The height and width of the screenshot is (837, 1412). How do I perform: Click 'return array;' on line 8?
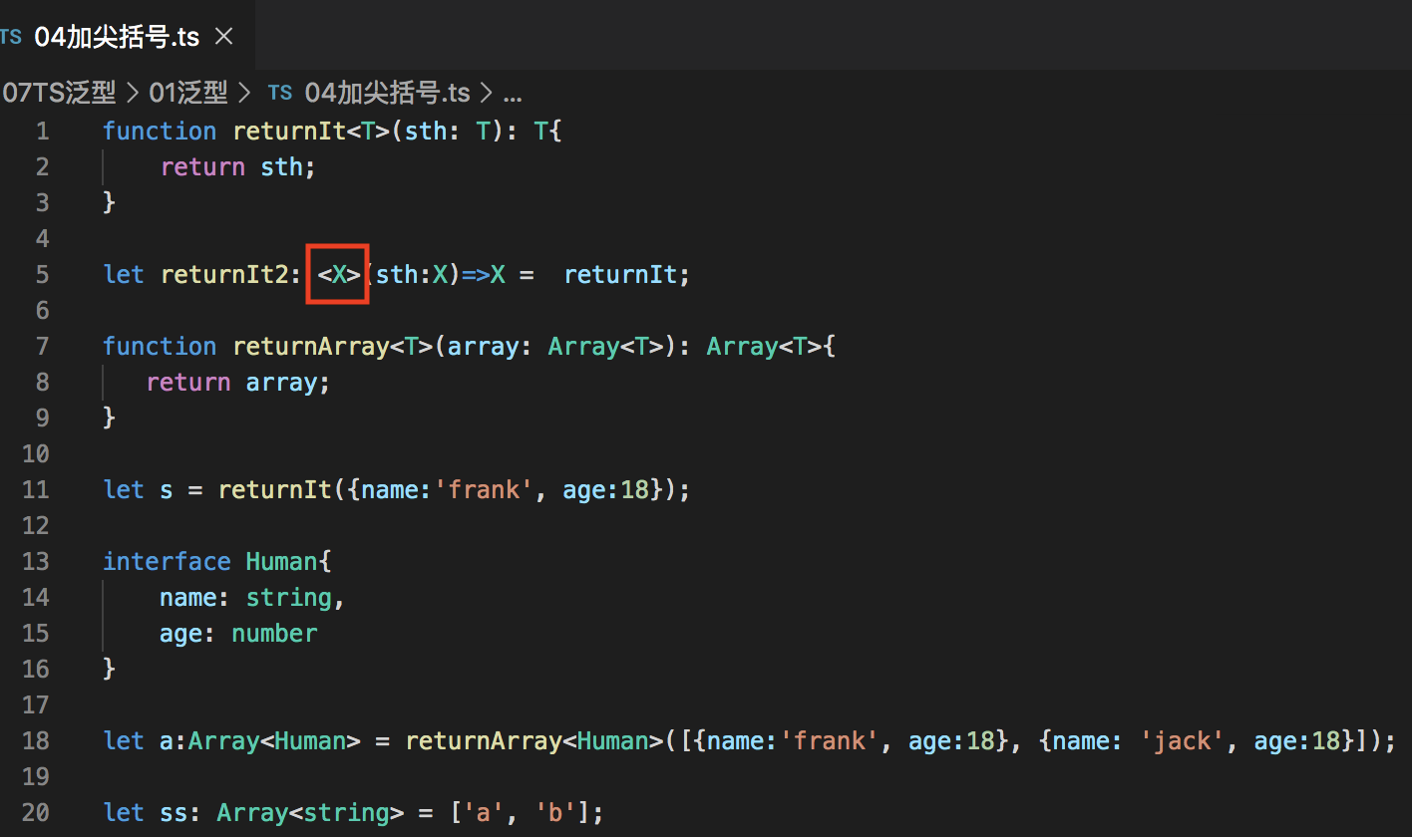[238, 382]
